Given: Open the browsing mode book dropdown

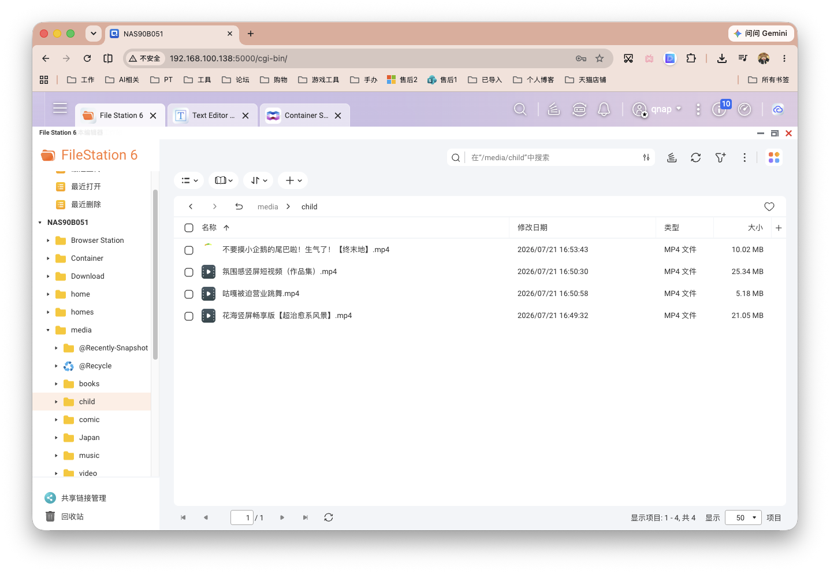Looking at the screenshot, I should (x=224, y=180).
